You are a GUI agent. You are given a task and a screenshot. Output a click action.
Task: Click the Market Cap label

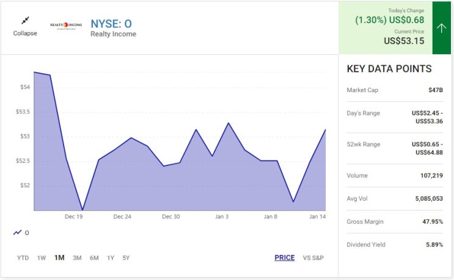(362, 90)
